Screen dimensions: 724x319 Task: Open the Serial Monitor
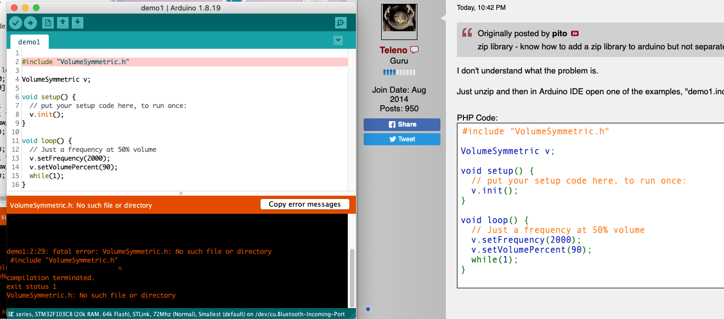341,22
